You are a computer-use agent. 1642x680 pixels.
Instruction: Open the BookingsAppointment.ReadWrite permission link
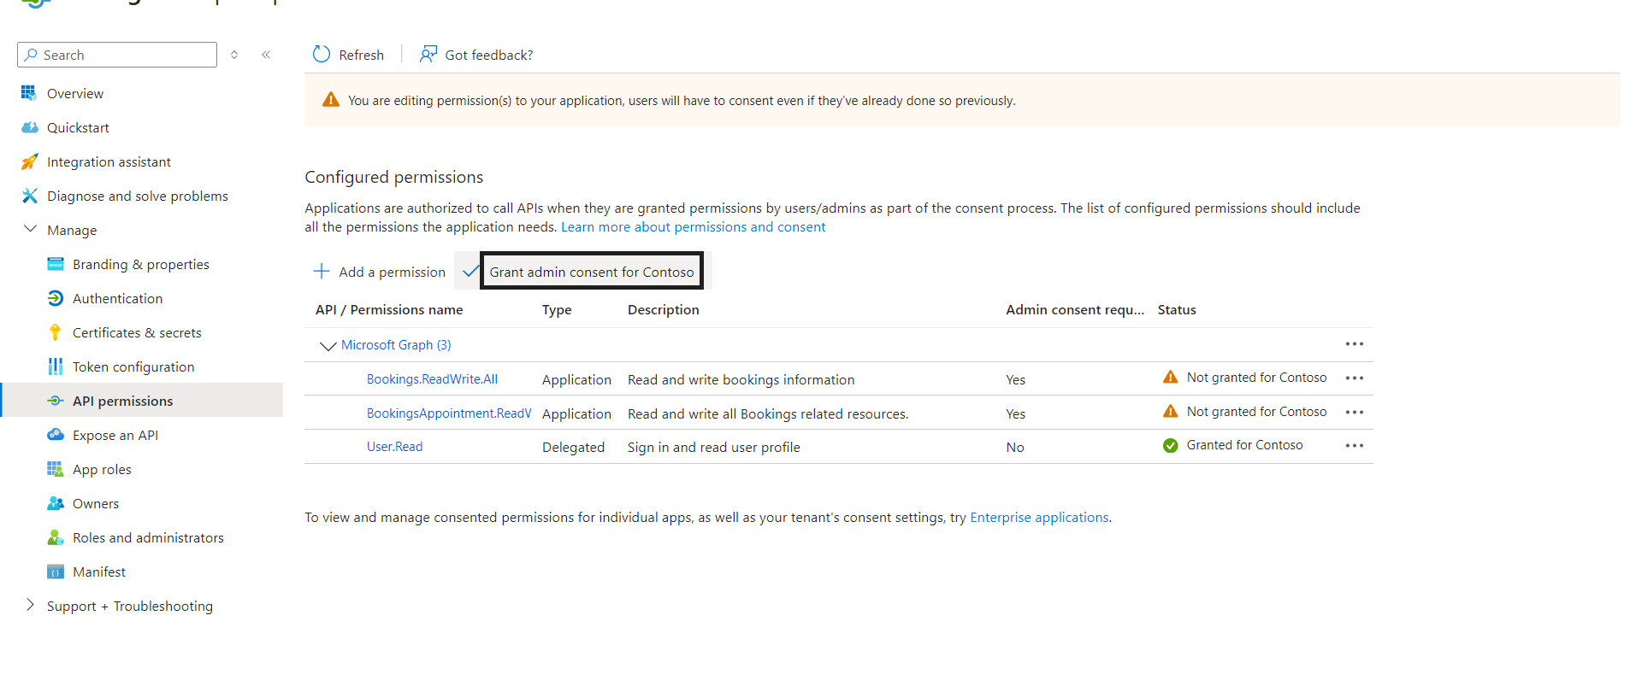click(449, 413)
